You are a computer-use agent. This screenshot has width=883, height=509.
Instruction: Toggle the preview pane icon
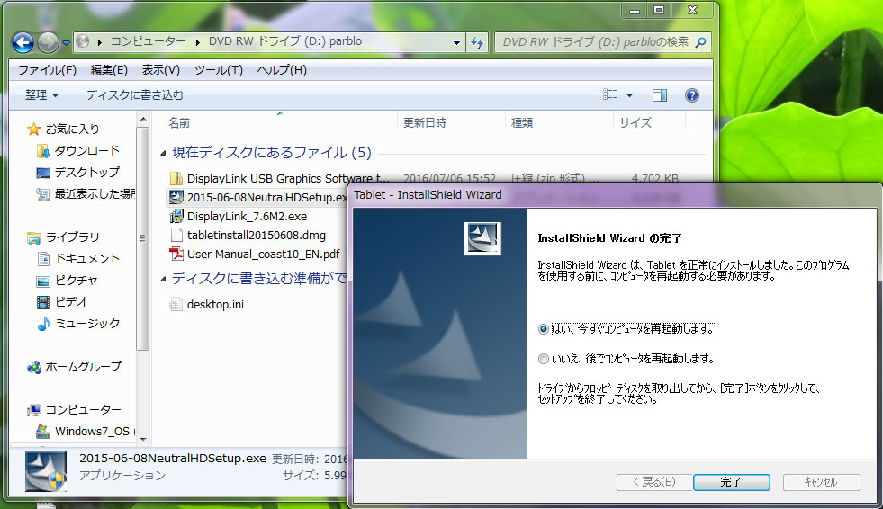pos(660,95)
